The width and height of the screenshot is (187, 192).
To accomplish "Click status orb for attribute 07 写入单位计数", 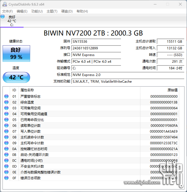I will click(6, 132).
